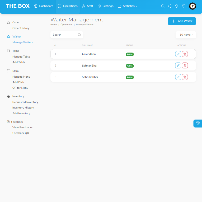Viewport: 202px width, 202px height.
Task: Open the paint roller theme customizer
Action: point(198,123)
